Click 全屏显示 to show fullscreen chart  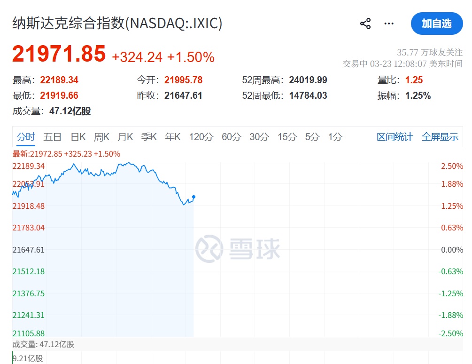[x=440, y=137]
